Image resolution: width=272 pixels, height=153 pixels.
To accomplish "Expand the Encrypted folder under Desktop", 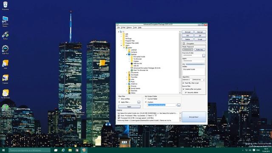I will [129, 57].
